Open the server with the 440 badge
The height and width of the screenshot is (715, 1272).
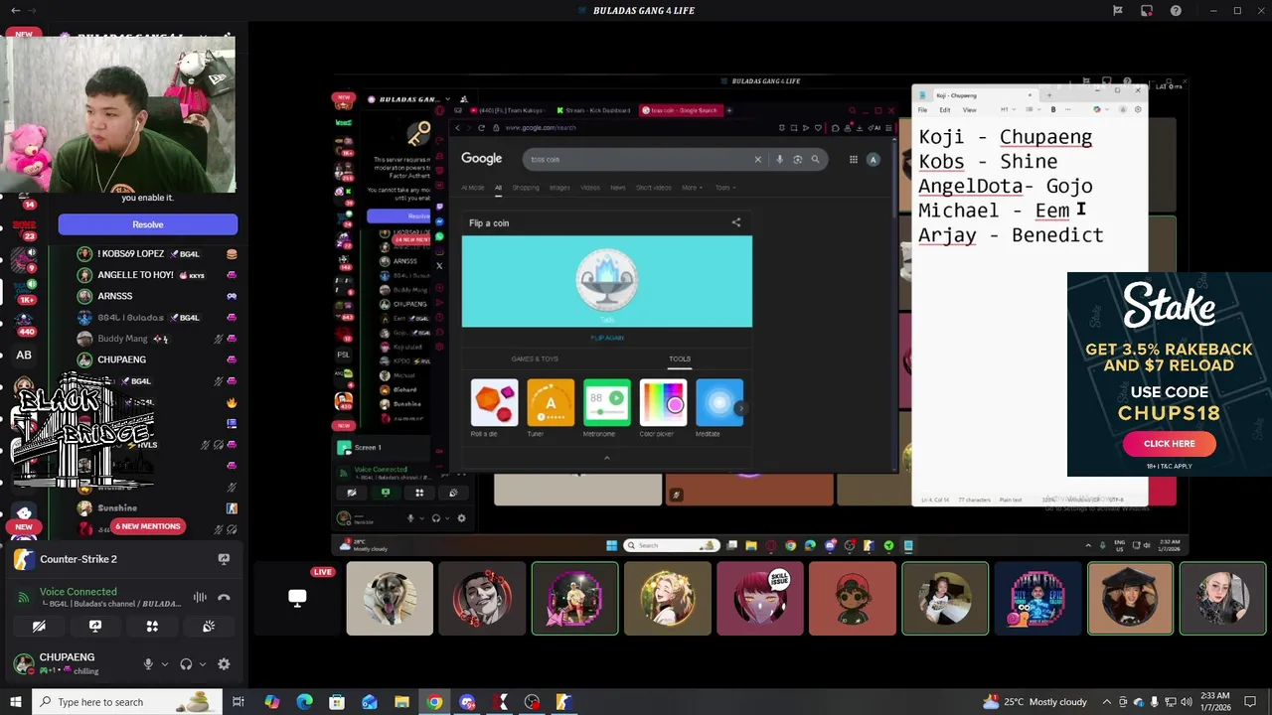pyautogui.click(x=24, y=322)
